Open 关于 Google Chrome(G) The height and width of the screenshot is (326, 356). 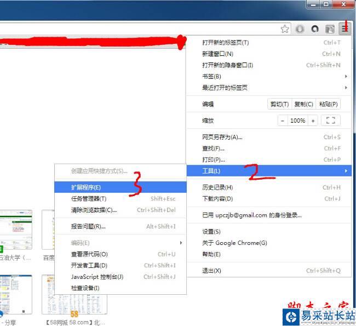[x=269, y=243]
